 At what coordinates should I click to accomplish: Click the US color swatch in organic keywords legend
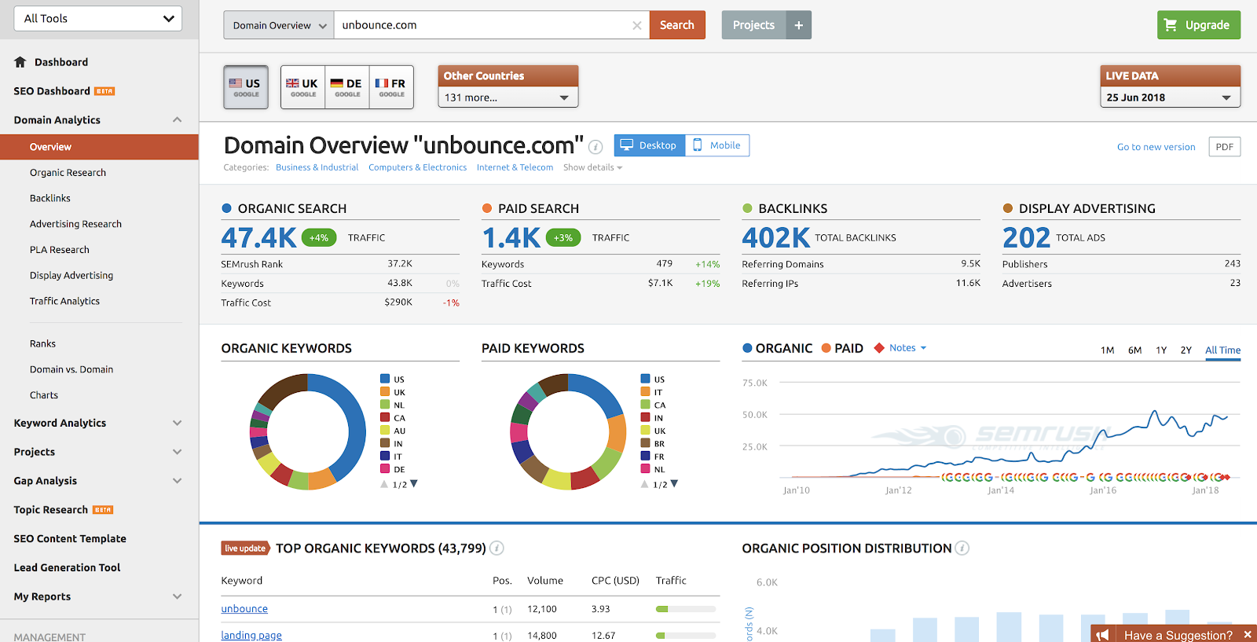pos(385,379)
